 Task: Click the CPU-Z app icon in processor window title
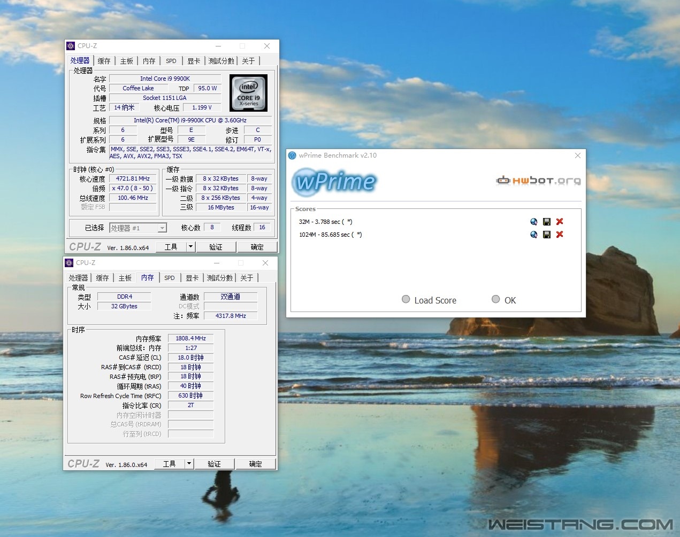[x=71, y=46]
